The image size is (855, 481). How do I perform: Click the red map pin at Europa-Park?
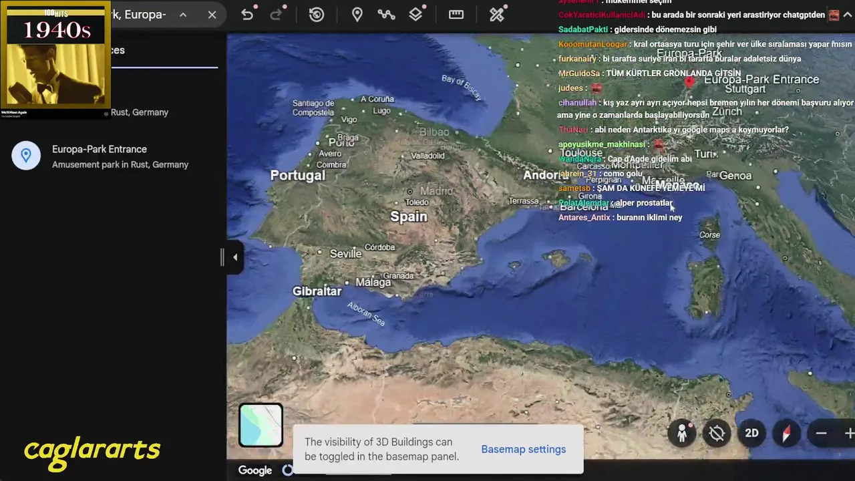(x=690, y=82)
